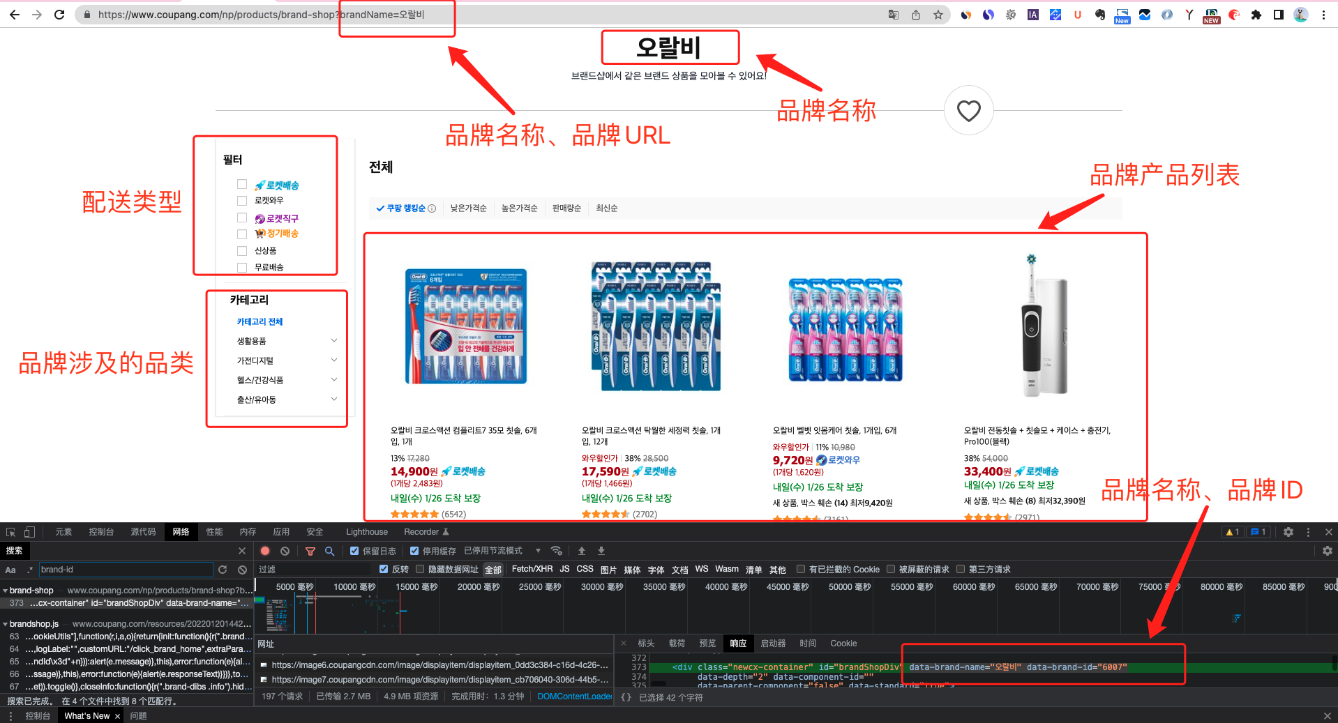Toggle the network filter funnel icon
Screen dimensions: 1338x723
click(x=310, y=551)
